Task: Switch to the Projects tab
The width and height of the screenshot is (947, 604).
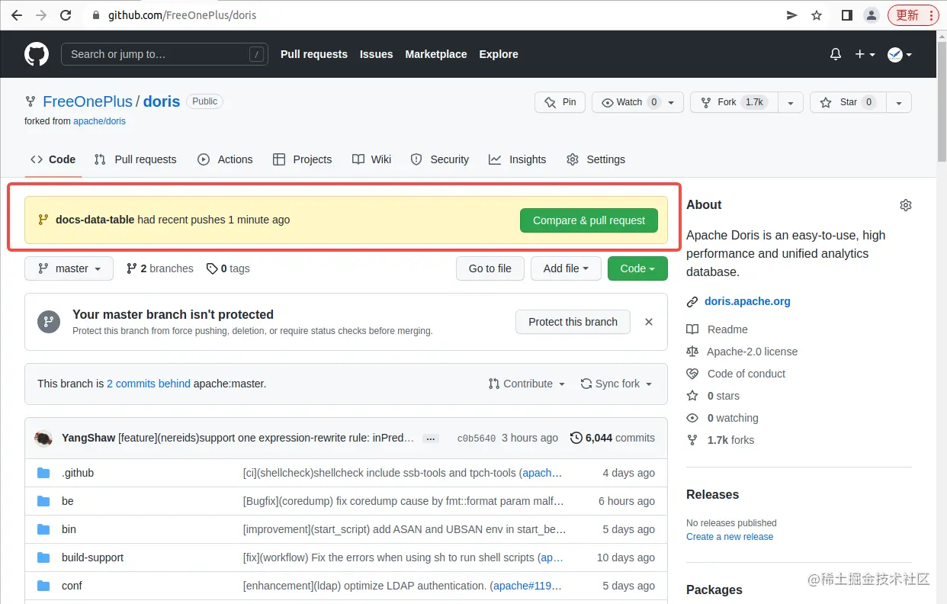Action: click(302, 159)
